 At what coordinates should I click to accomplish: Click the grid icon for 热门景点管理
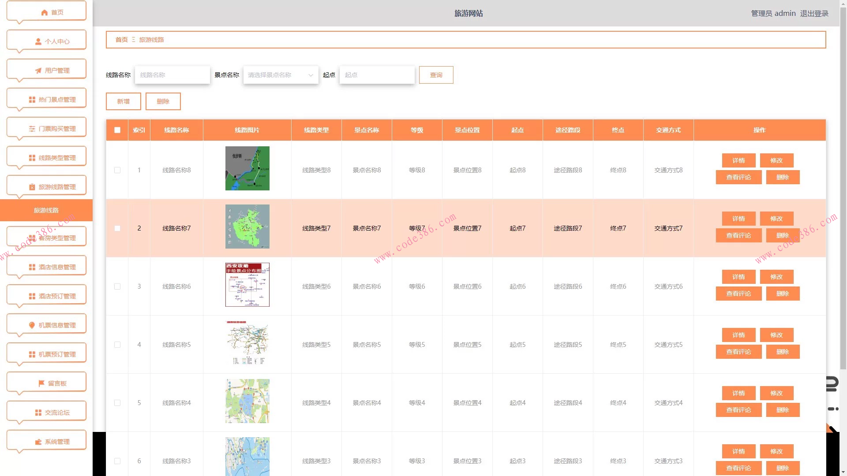point(32,100)
